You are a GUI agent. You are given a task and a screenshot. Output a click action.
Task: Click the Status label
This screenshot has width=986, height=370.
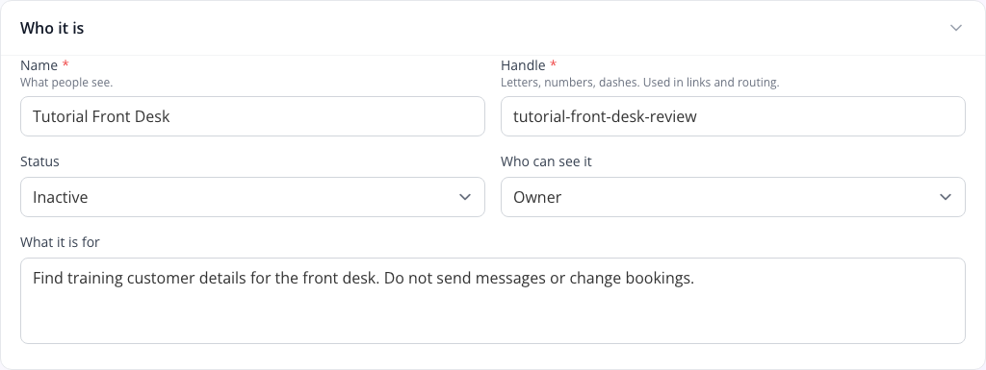point(39,161)
